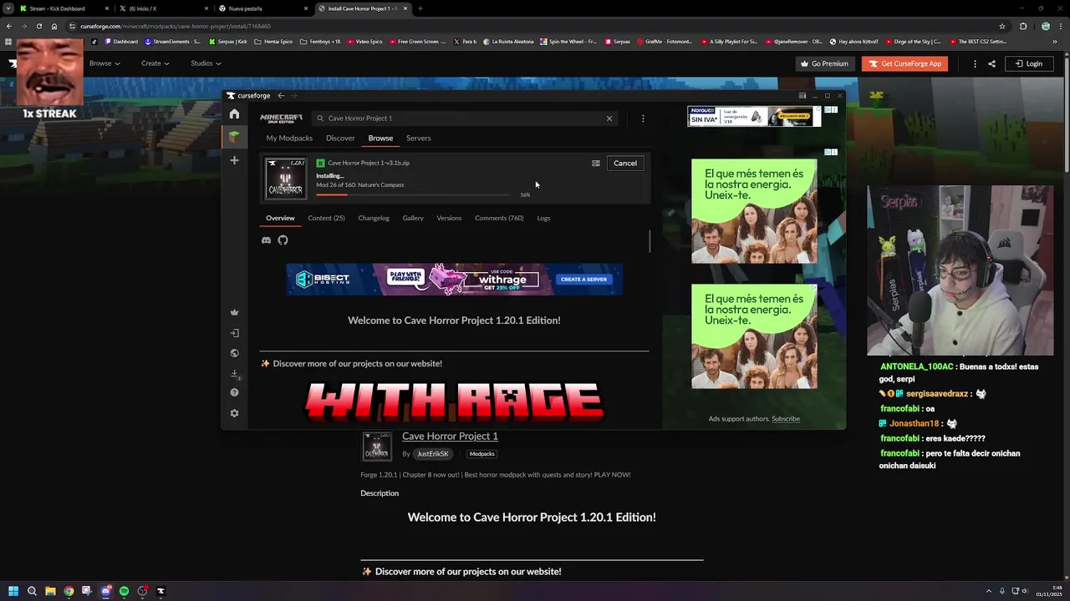Show hidden system tray icons chevron
The height and width of the screenshot is (601, 1070).
pyautogui.click(x=989, y=591)
